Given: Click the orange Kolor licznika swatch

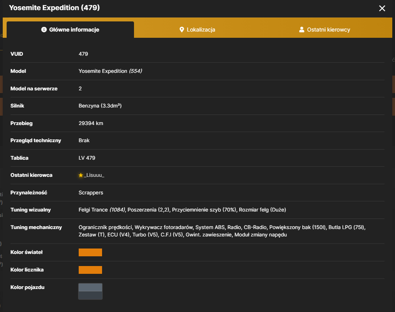Looking at the screenshot, I should [90, 270].
